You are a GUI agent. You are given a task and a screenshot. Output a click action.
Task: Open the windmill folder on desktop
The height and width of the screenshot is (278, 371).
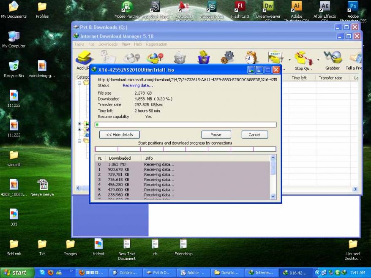[14, 158]
